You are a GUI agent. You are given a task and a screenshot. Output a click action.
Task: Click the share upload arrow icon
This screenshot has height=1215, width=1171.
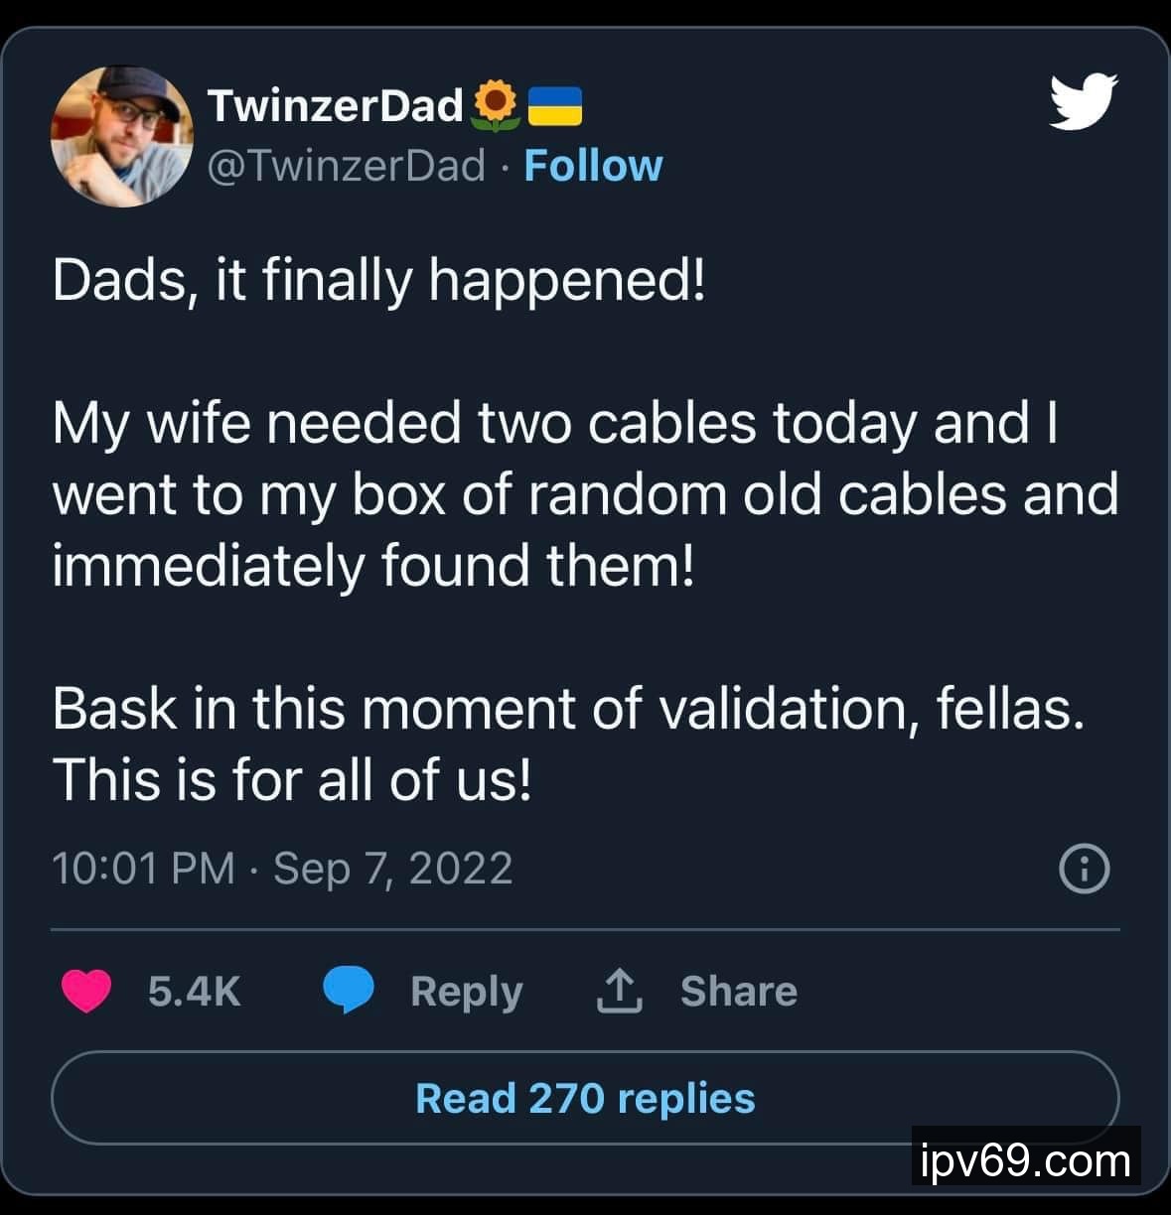pyautogui.click(x=619, y=991)
